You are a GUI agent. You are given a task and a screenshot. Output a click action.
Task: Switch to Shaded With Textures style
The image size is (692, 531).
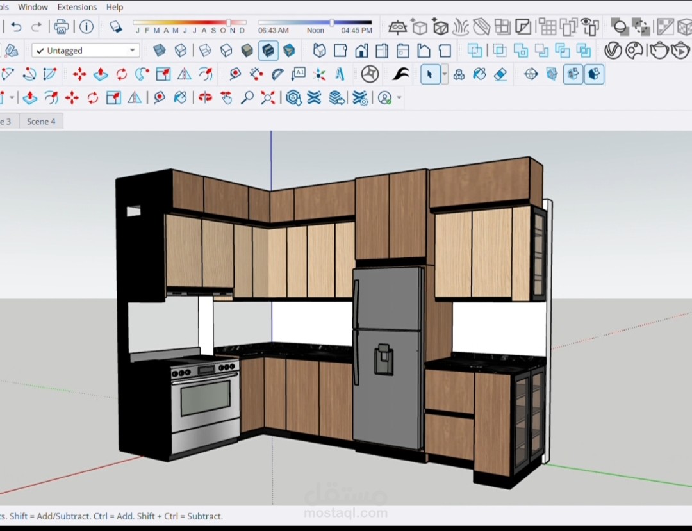tap(268, 51)
